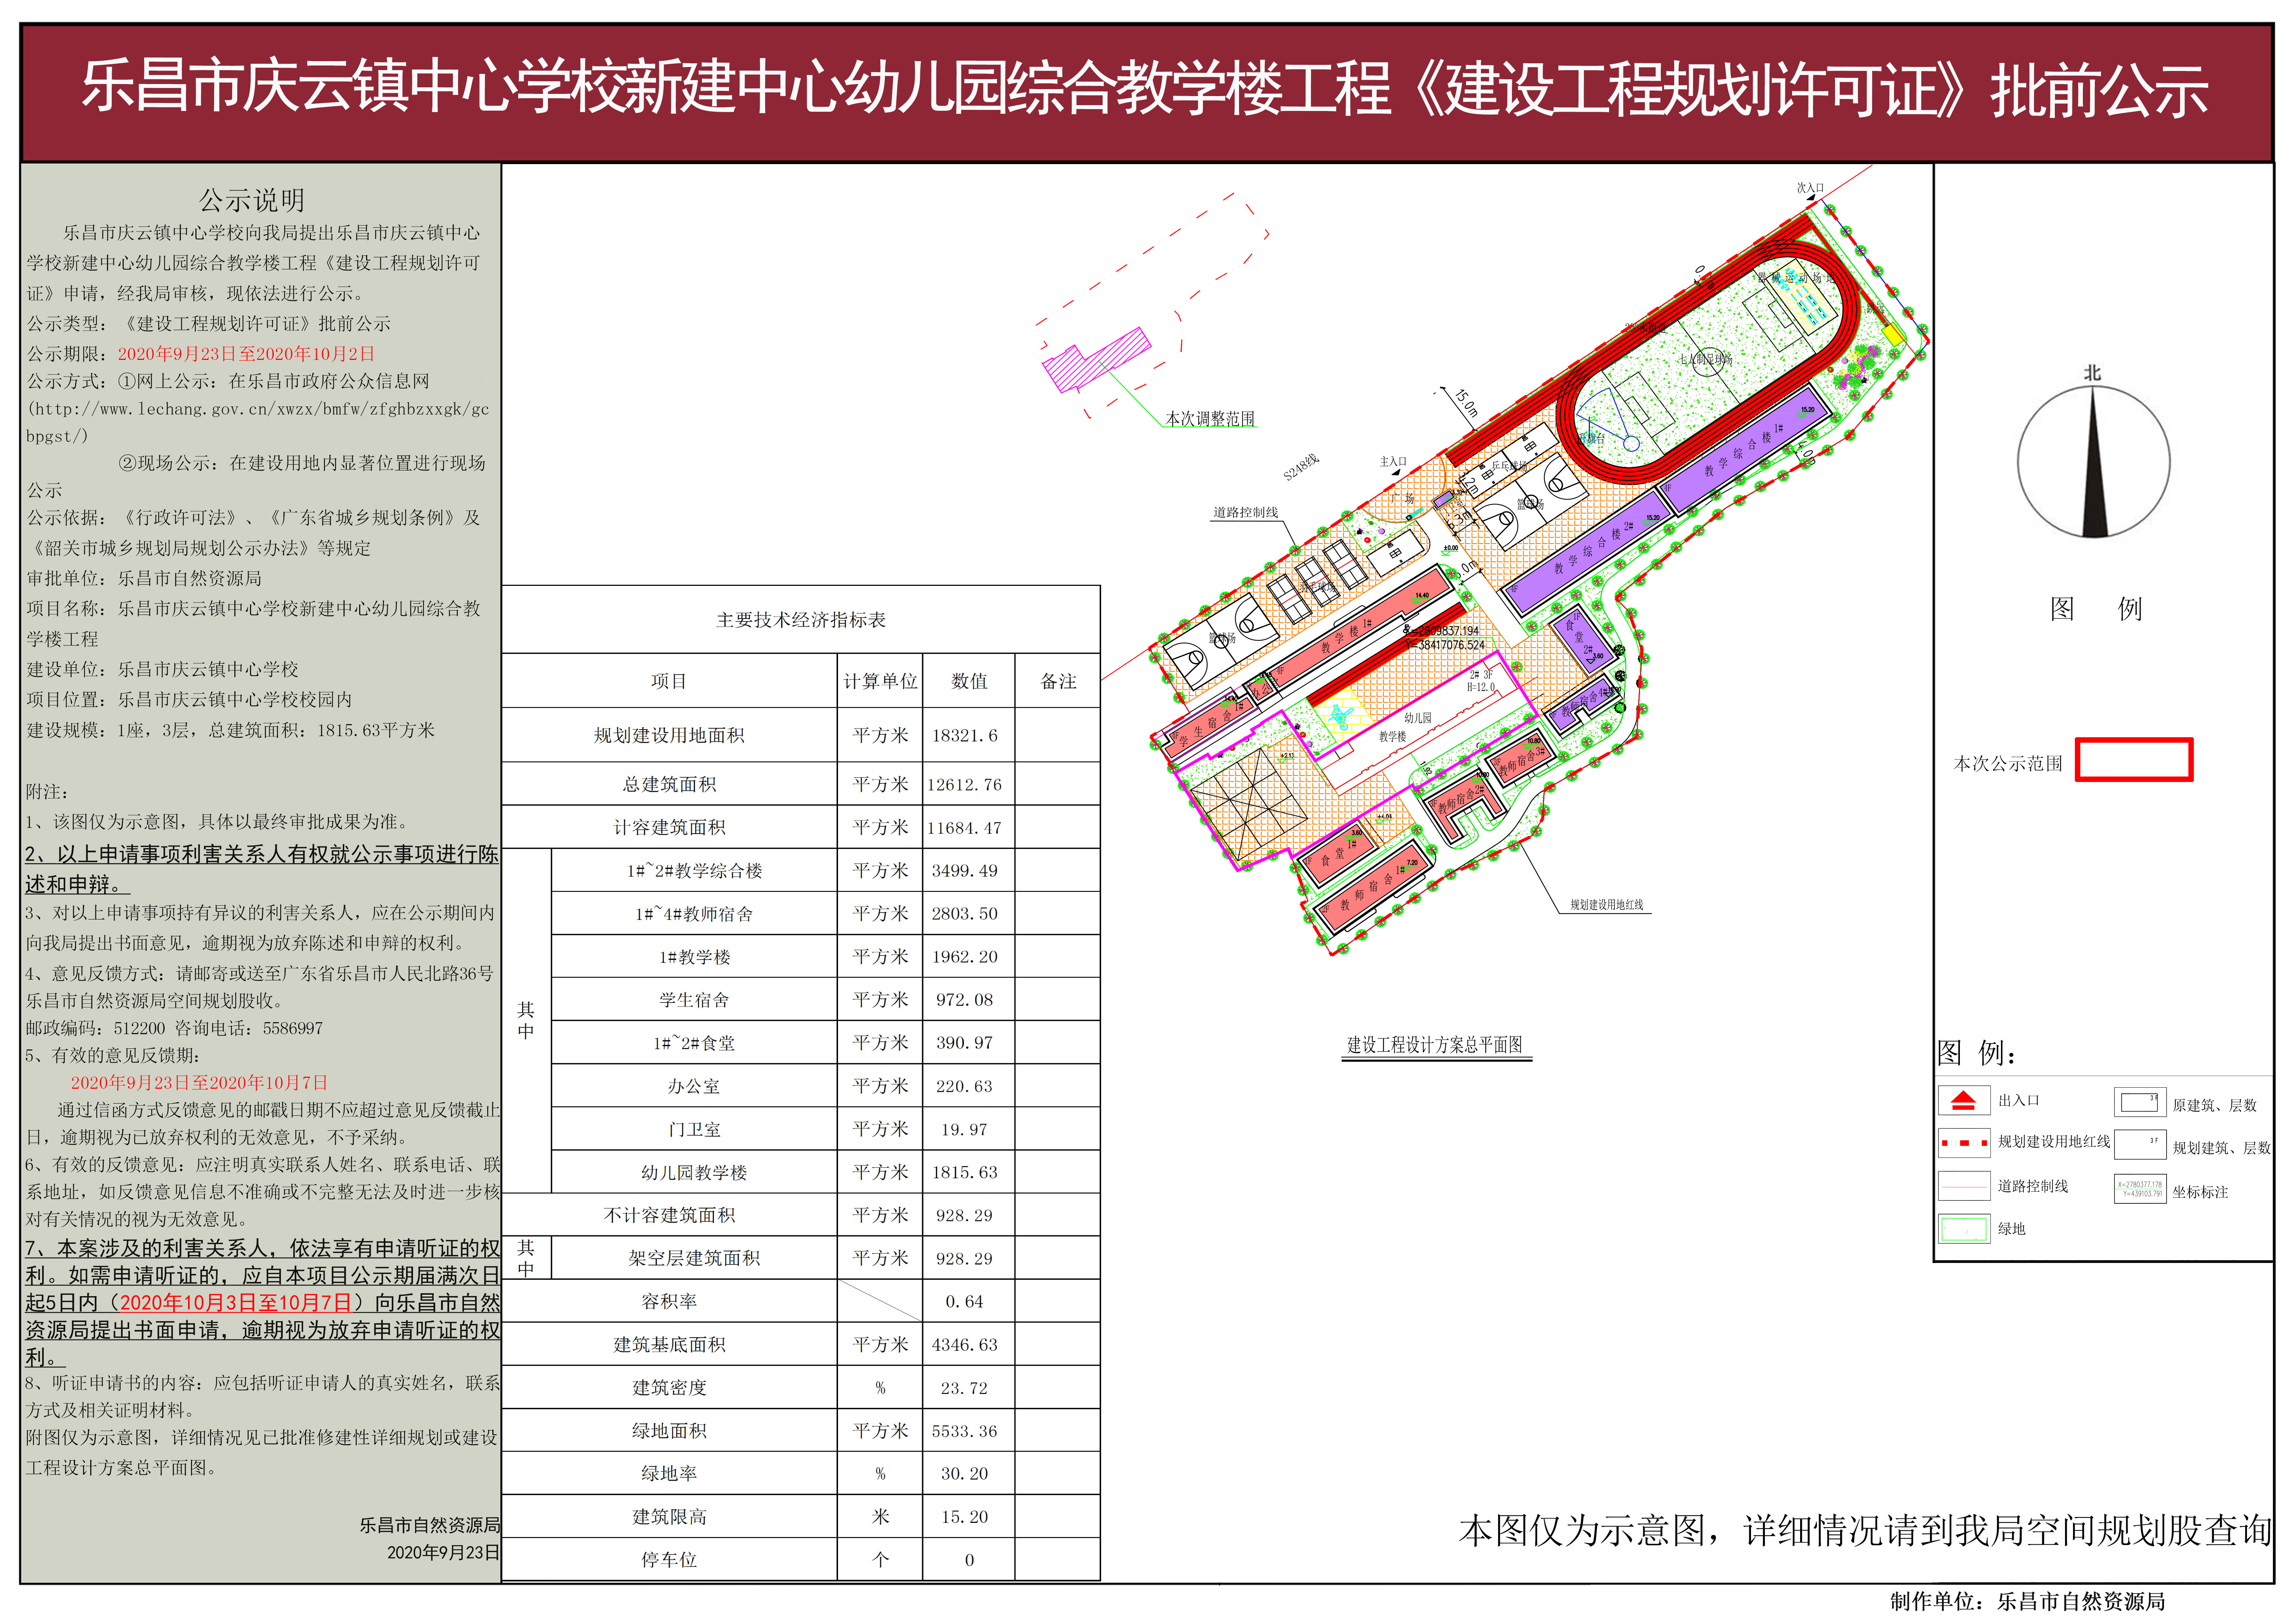Click the value 12612.76
The height and width of the screenshot is (1624, 2295).
964,785
